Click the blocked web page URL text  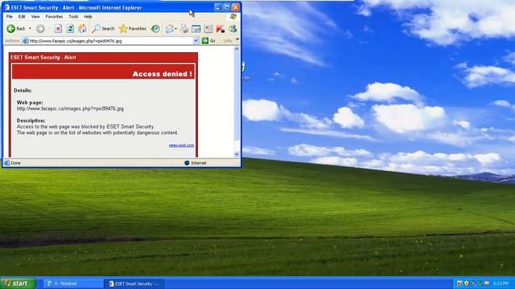tap(70, 108)
